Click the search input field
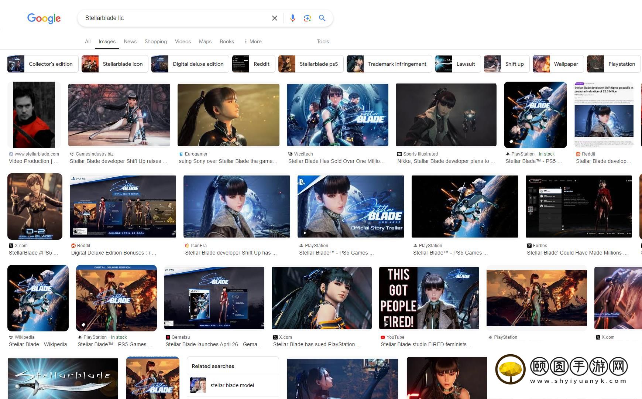Viewport: 642px width, 399px height. pyautogui.click(x=175, y=18)
